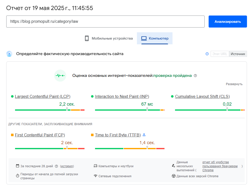Click the report date heading Отчет от 19 мая
The height and width of the screenshot is (187, 252).
49,8
